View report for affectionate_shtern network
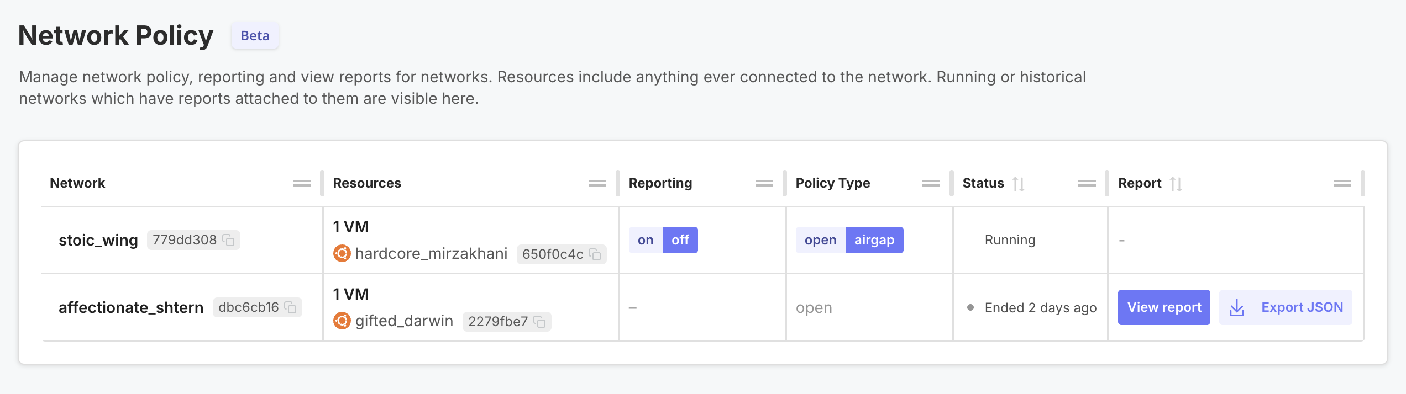 pos(1164,307)
